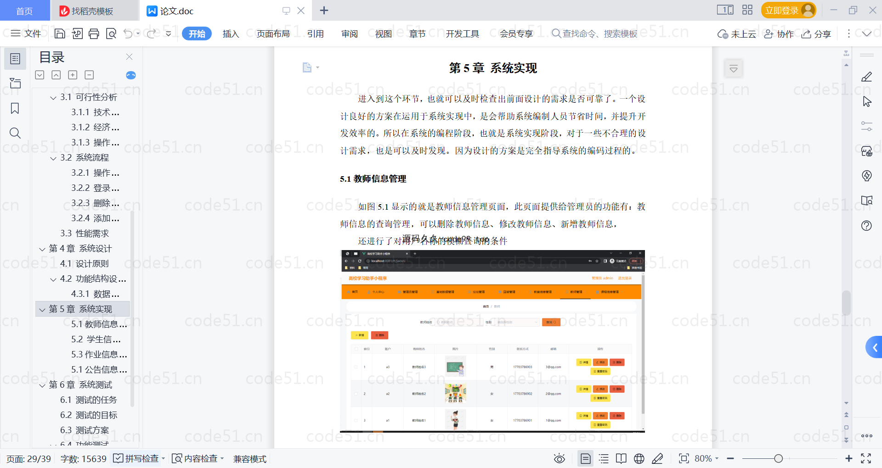Click the Redo arrow icon

point(151,33)
